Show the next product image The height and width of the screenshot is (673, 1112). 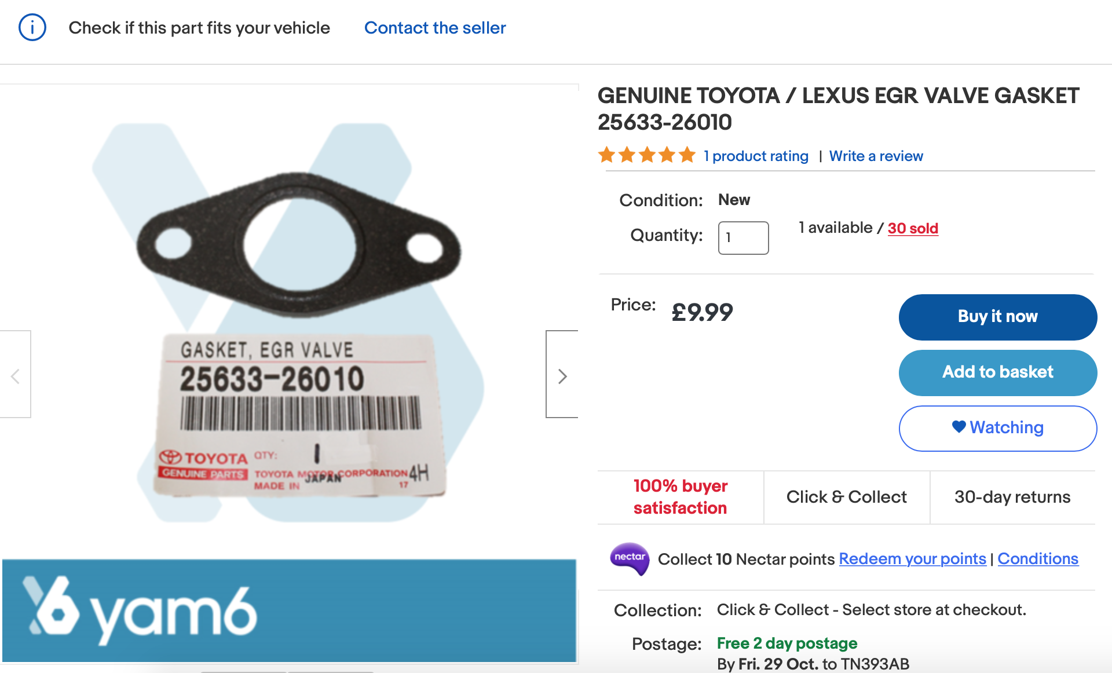[x=562, y=375]
